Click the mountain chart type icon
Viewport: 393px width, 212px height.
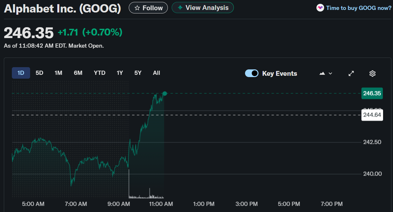[322, 74]
